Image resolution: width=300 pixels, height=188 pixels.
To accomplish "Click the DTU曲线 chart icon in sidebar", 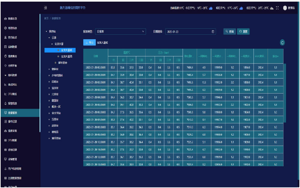I will point(5,94).
